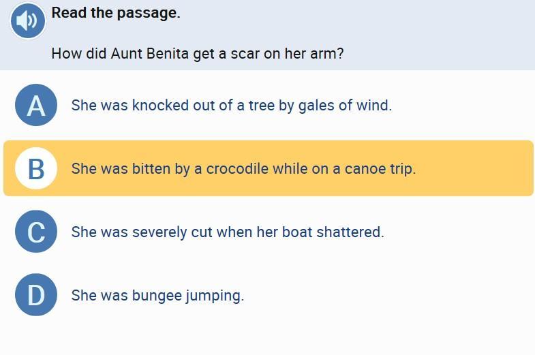Select the letter C circle
The height and width of the screenshot is (355, 535).
(x=35, y=232)
